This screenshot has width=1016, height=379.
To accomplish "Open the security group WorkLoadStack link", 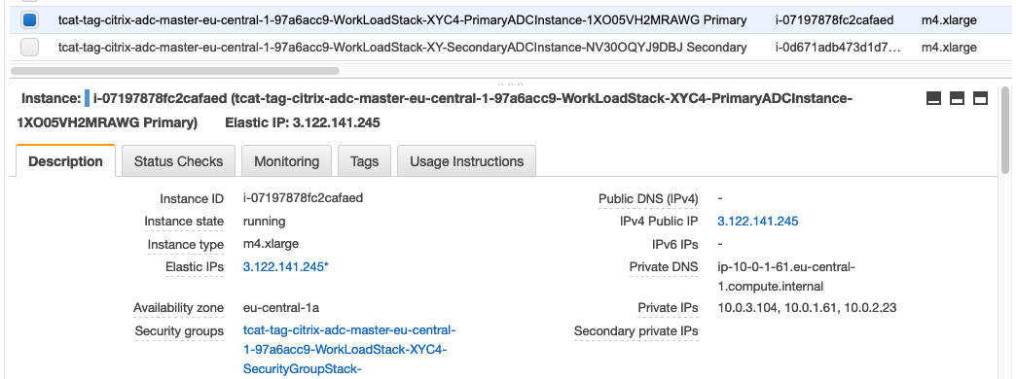I will click(x=349, y=350).
